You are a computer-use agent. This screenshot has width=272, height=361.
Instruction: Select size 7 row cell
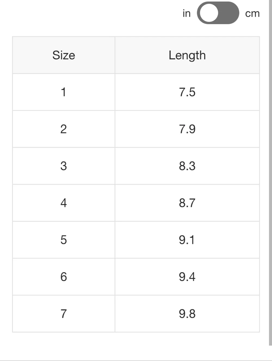click(x=64, y=313)
